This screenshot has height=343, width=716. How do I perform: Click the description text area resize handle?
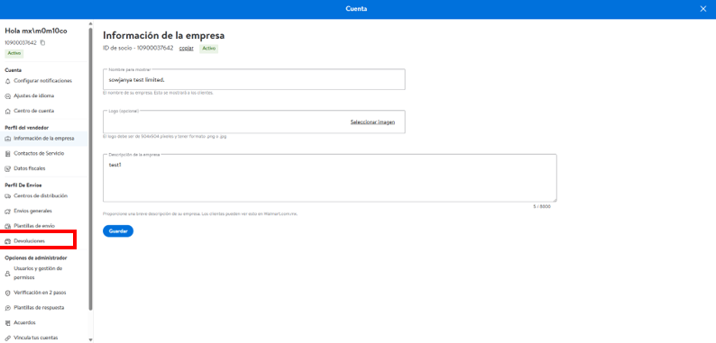click(555, 199)
